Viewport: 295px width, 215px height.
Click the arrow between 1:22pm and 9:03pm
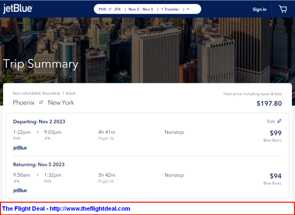[x=38, y=132]
